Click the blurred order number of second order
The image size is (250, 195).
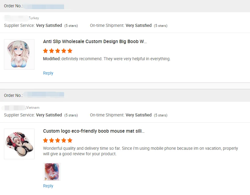44,95
